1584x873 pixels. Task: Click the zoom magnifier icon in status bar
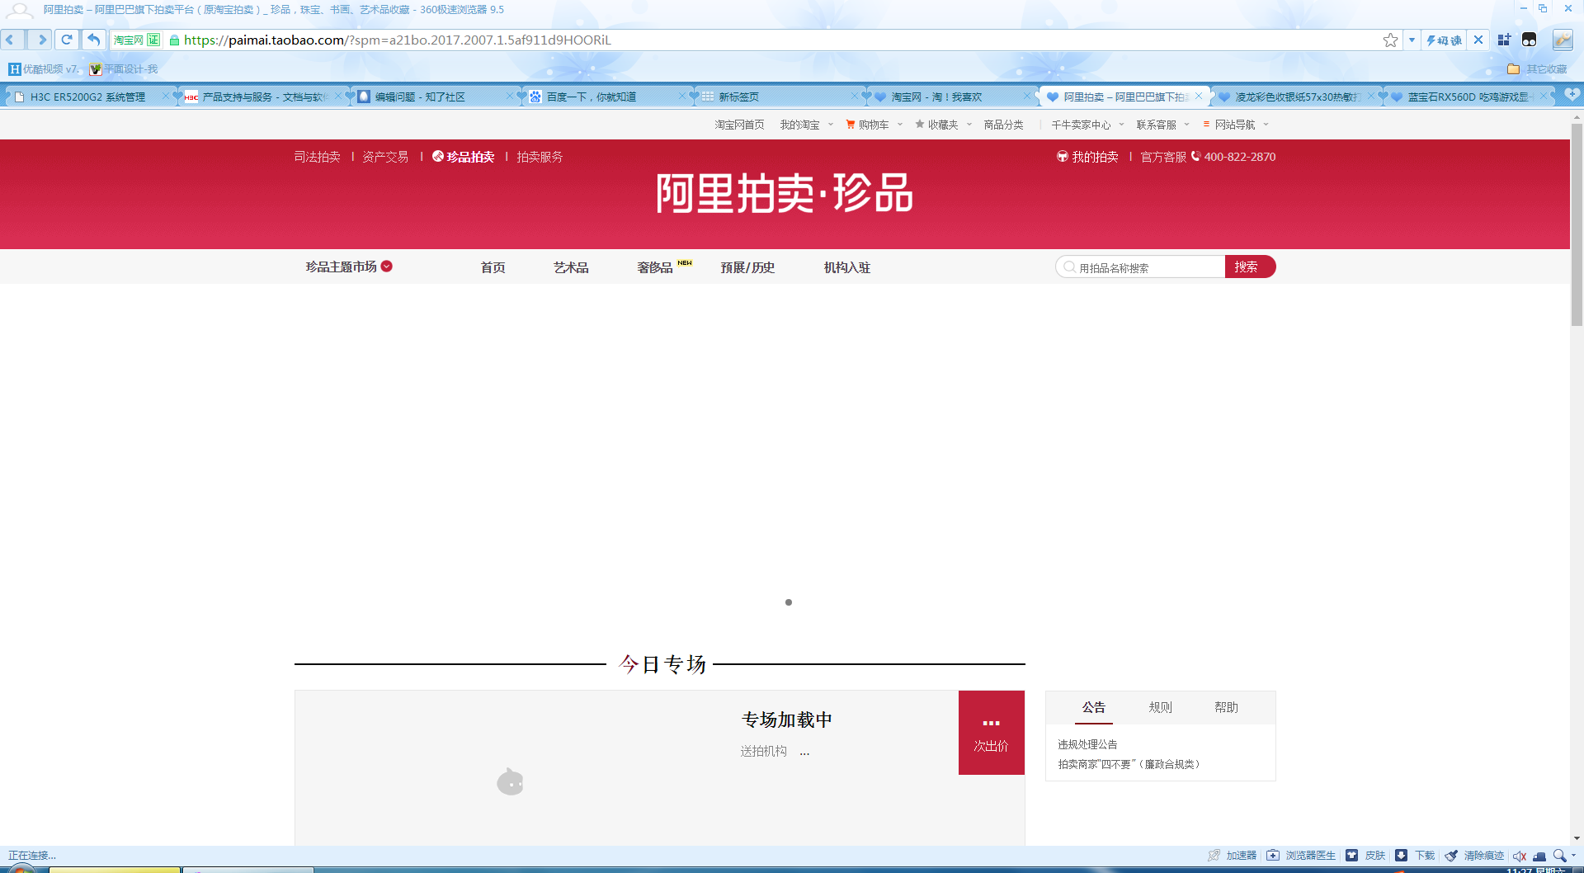pyautogui.click(x=1559, y=856)
